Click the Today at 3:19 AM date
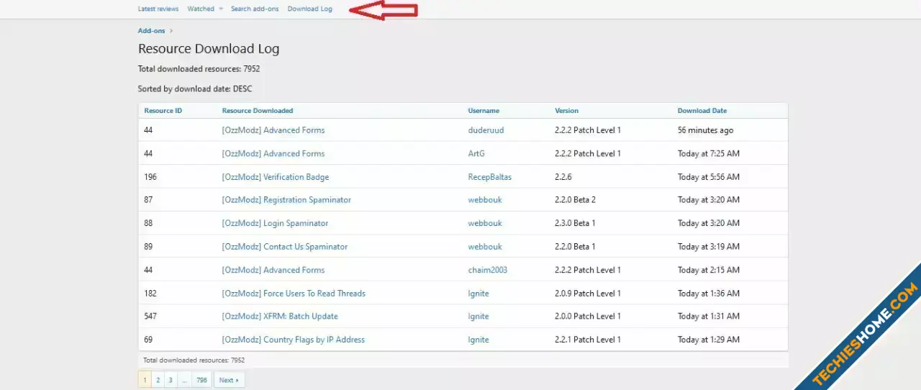The width and height of the screenshot is (921, 390). coord(709,247)
